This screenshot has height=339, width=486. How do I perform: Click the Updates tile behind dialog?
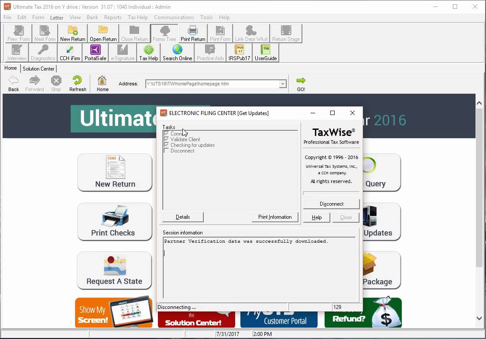(381, 222)
